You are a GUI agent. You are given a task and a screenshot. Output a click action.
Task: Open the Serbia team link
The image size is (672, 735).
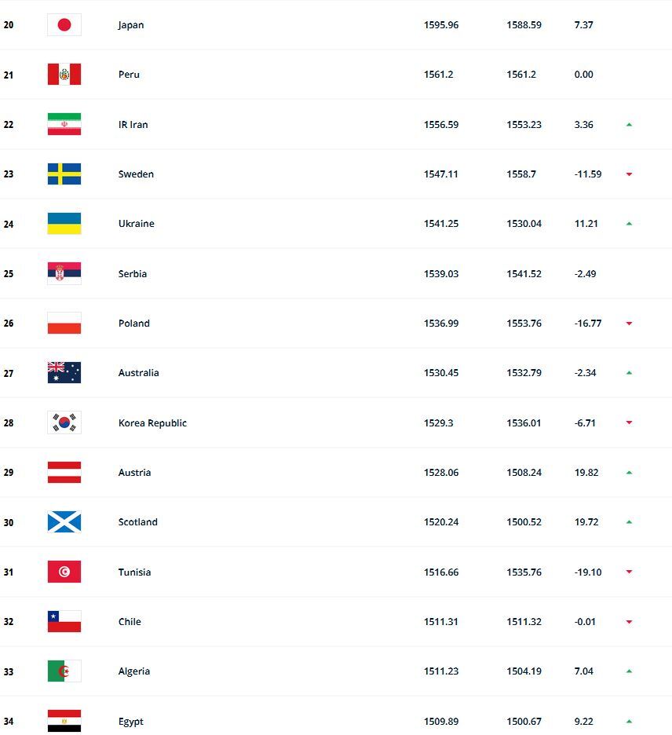click(133, 274)
